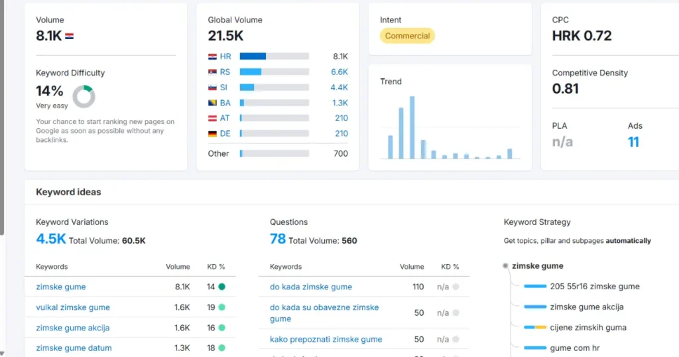
Task: Click the SI flag in Global Volume
Action: tap(213, 88)
